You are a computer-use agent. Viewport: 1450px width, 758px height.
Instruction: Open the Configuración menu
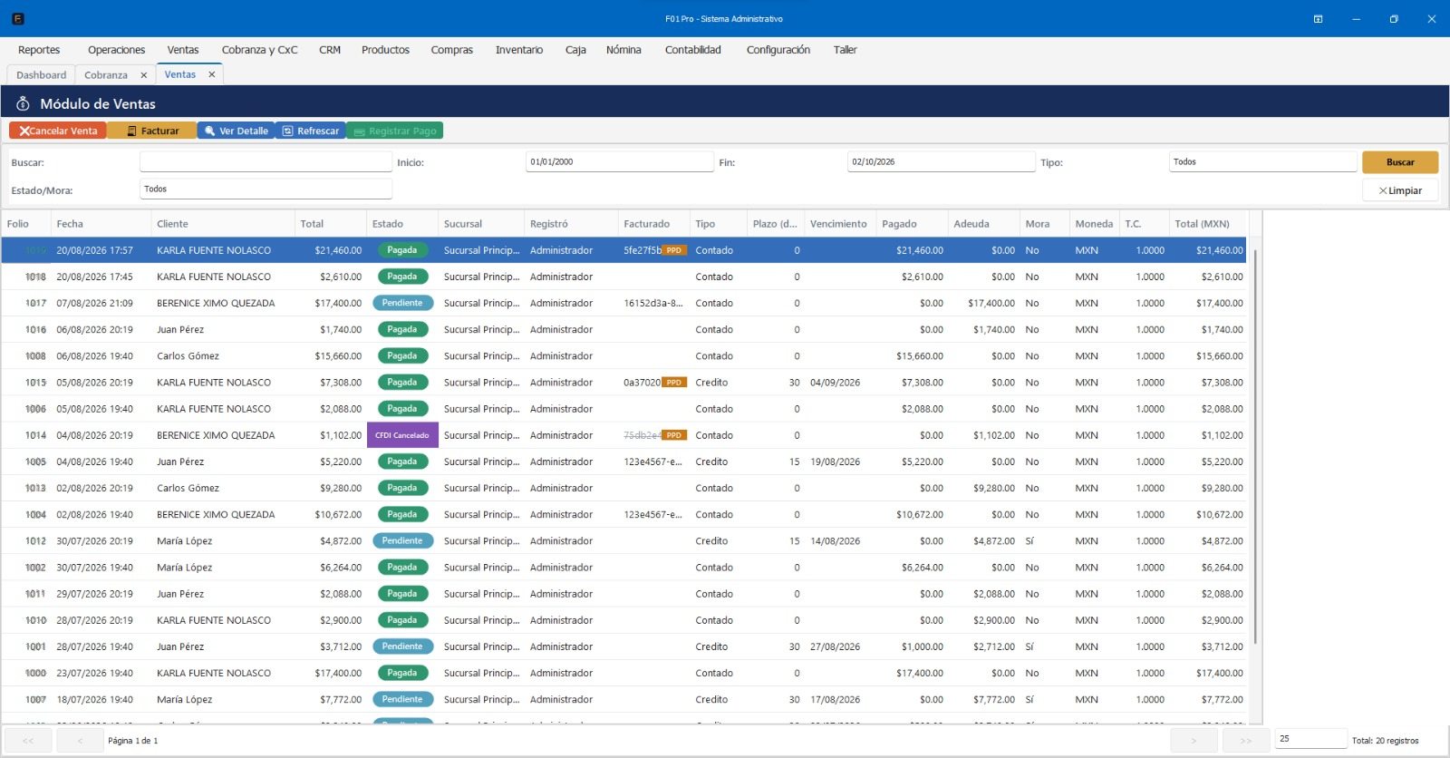click(778, 50)
